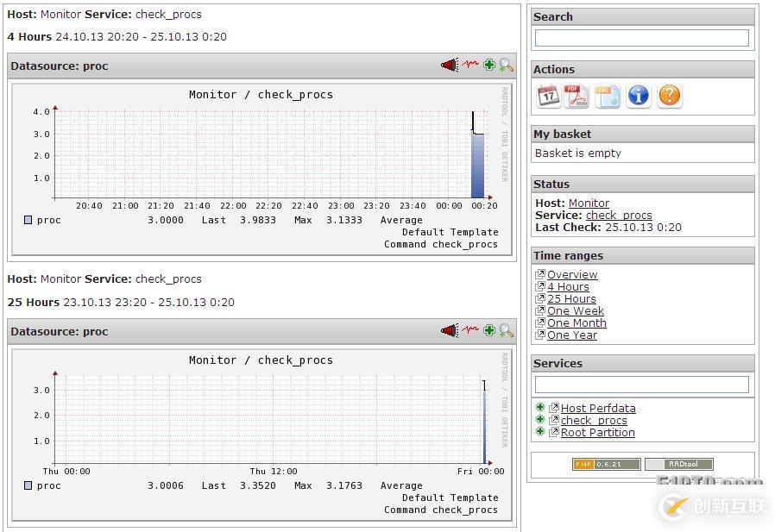Viewport: 775px width, 532px height.
Task: Open the 25 Hours time range link
Action: 571,299
